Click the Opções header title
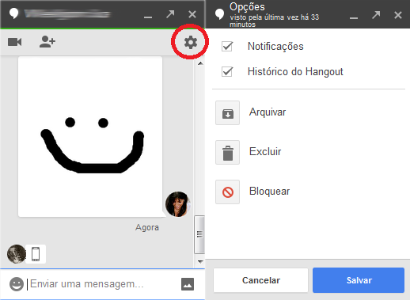The height and width of the screenshot is (300, 410). click(x=247, y=7)
